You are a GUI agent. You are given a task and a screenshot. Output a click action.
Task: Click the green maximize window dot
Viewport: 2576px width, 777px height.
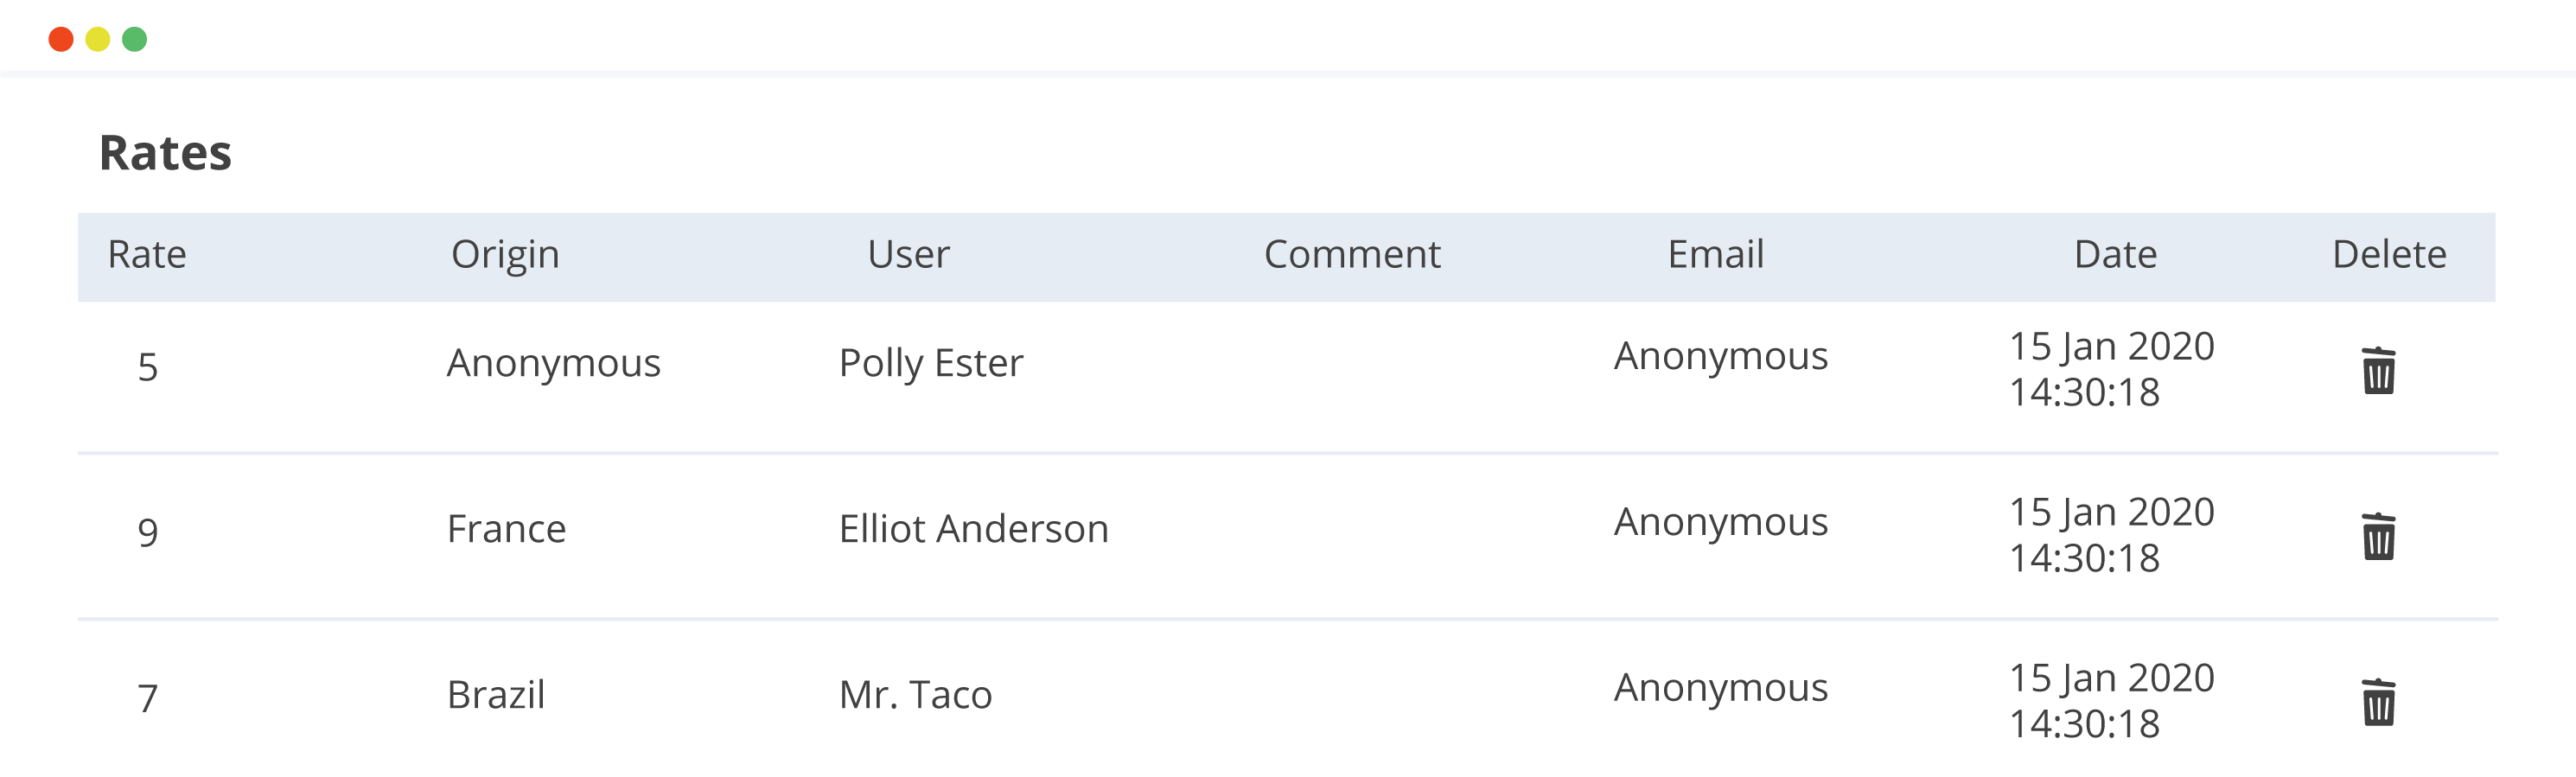(x=135, y=39)
